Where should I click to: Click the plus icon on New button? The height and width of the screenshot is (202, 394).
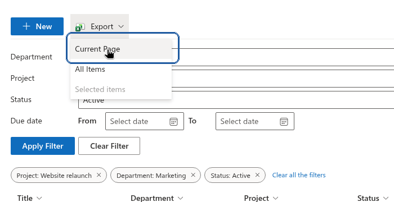coord(26,26)
